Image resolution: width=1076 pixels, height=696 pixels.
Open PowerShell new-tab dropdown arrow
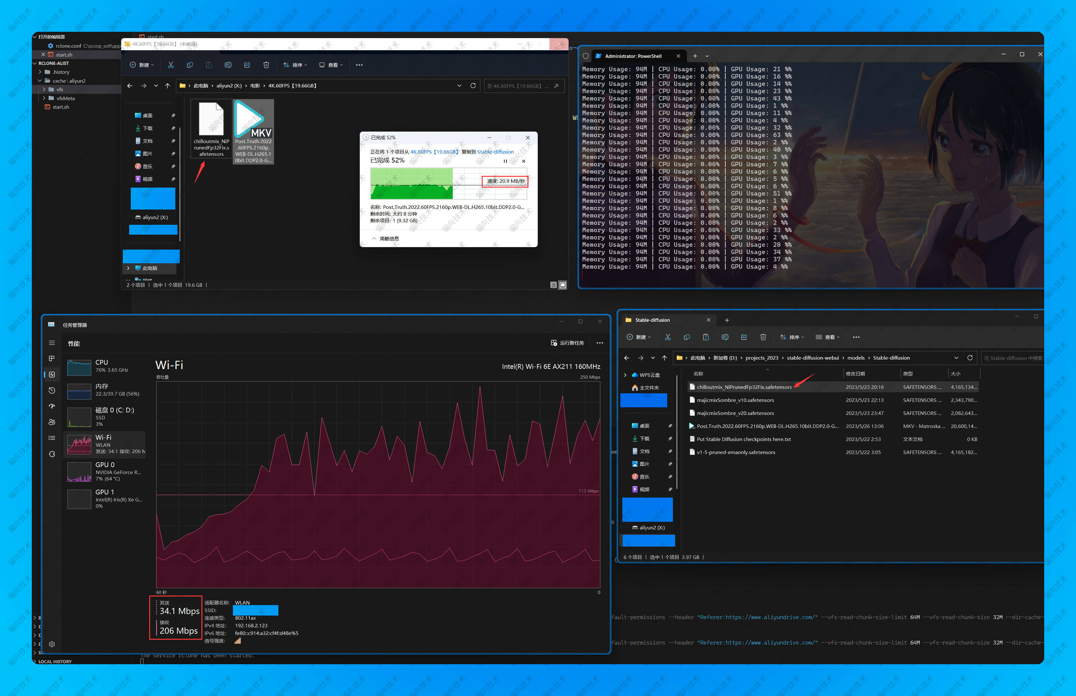pyautogui.click(x=707, y=56)
